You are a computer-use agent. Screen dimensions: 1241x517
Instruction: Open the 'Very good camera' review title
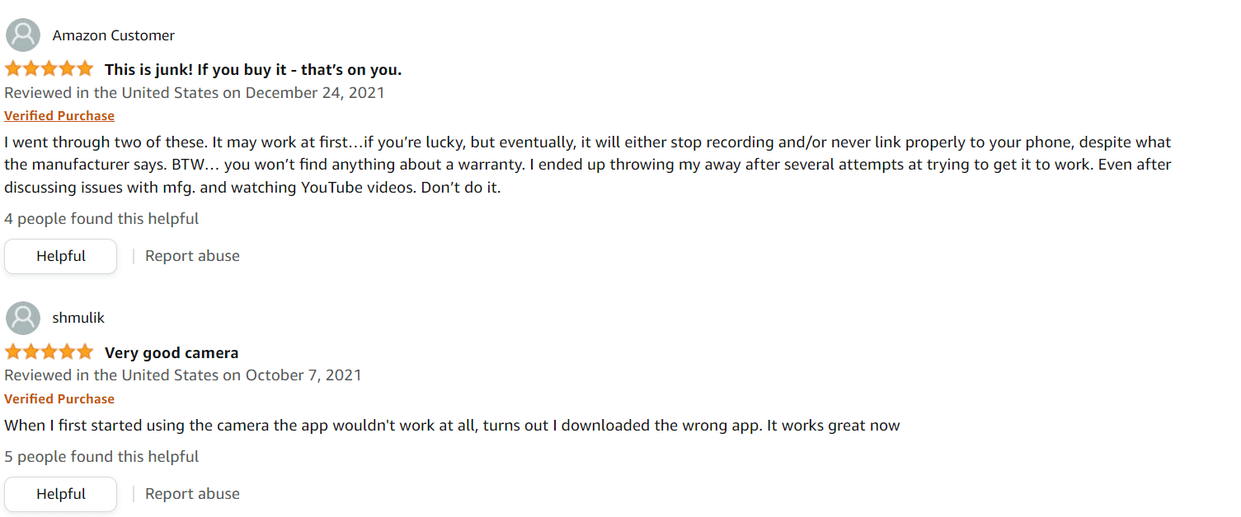pos(172,353)
